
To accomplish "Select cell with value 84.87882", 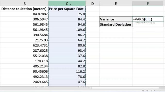I will click(x=24, y=14).
